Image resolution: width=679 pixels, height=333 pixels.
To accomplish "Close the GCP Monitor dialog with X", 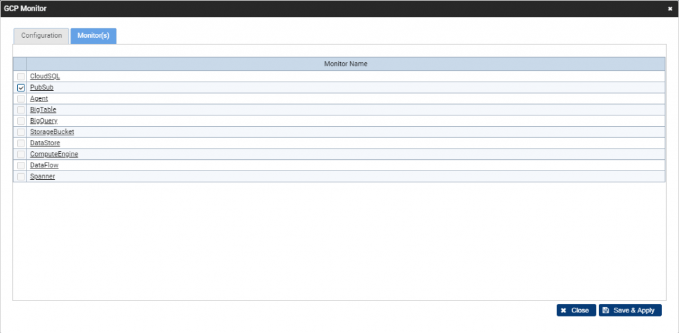I will (x=670, y=9).
